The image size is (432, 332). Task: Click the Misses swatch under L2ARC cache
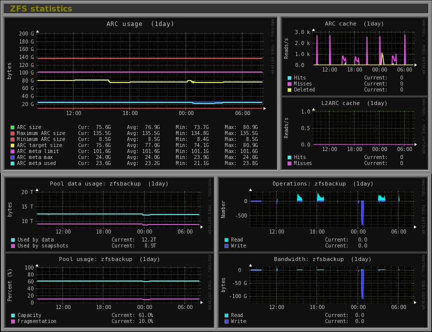click(289, 163)
